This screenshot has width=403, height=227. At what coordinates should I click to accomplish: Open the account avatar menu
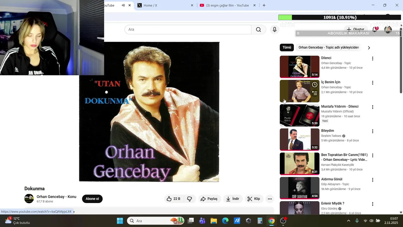(x=388, y=30)
